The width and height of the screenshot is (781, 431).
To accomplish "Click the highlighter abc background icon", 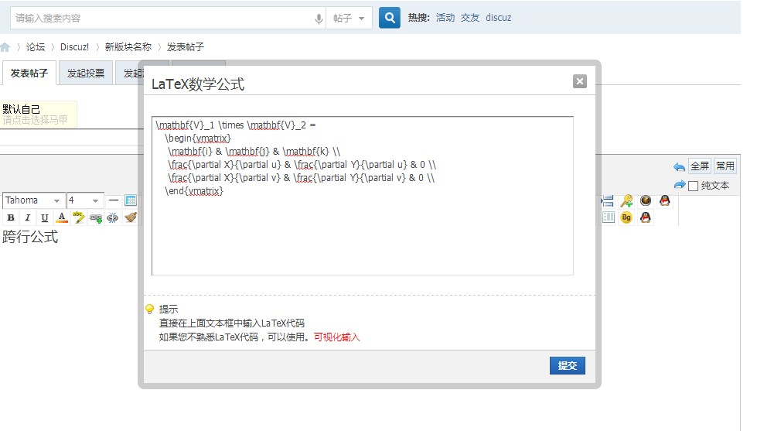I will click(79, 218).
